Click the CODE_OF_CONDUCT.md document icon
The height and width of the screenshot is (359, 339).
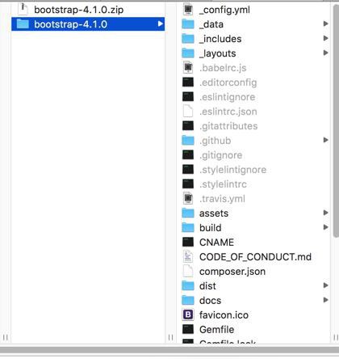(188, 257)
